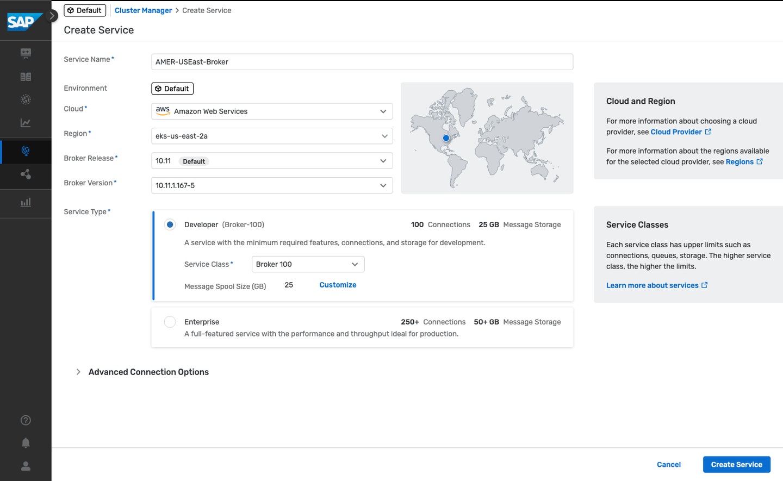Image resolution: width=783 pixels, height=481 pixels.
Task: Click the blue region marker on map
Action: [x=446, y=138]
